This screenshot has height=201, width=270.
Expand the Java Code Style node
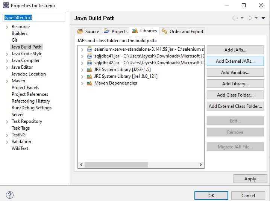point(7,54)
